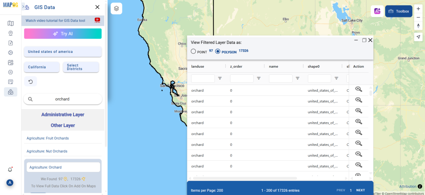Click the reset selection undo icon
This screenshot has width=425, height=195.
30,82
